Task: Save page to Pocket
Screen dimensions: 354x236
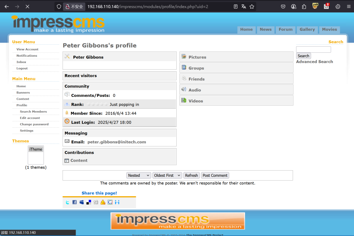Action: point(283,7)
